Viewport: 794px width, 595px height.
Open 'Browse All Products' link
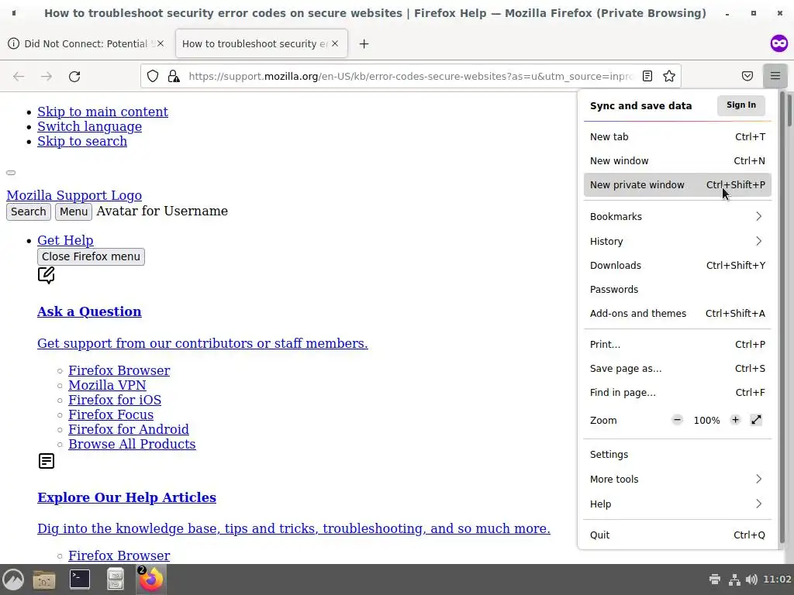click(132, 444)
